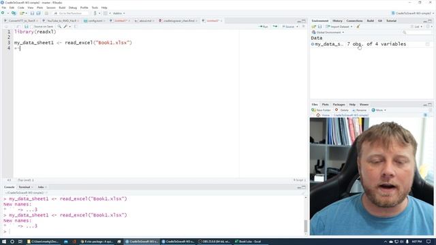Maximize the Files pane

click(x=430, y=104)
